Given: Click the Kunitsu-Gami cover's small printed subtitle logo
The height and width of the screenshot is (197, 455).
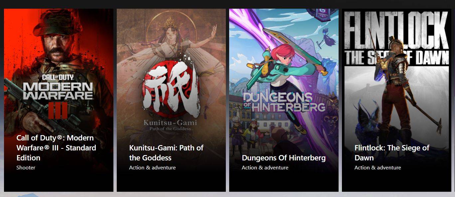Looking at the screenshot, I should pyautogui.click(x=170, y=125).
